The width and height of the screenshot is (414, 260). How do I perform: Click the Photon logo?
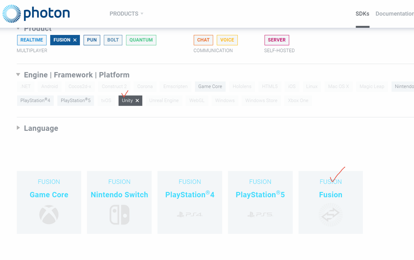click(36, 14)
